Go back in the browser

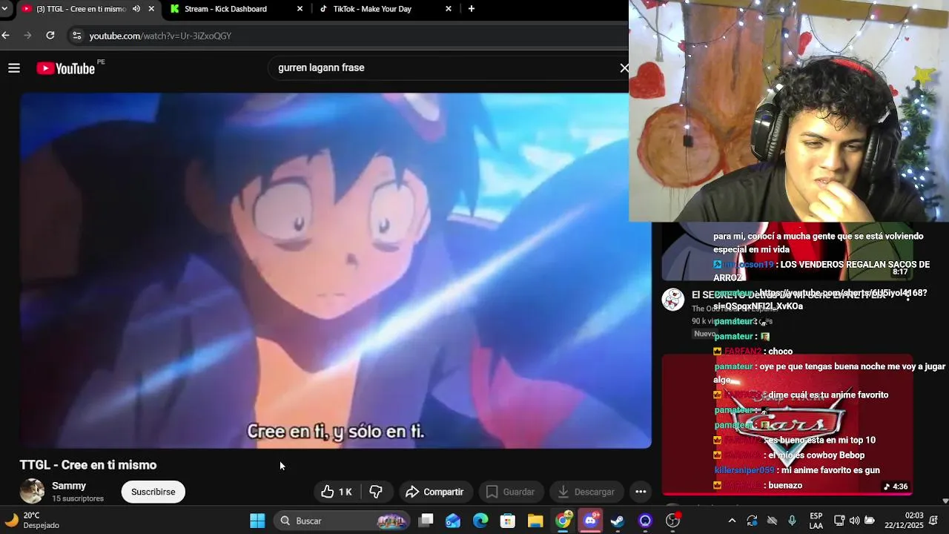tap(6, 35)
